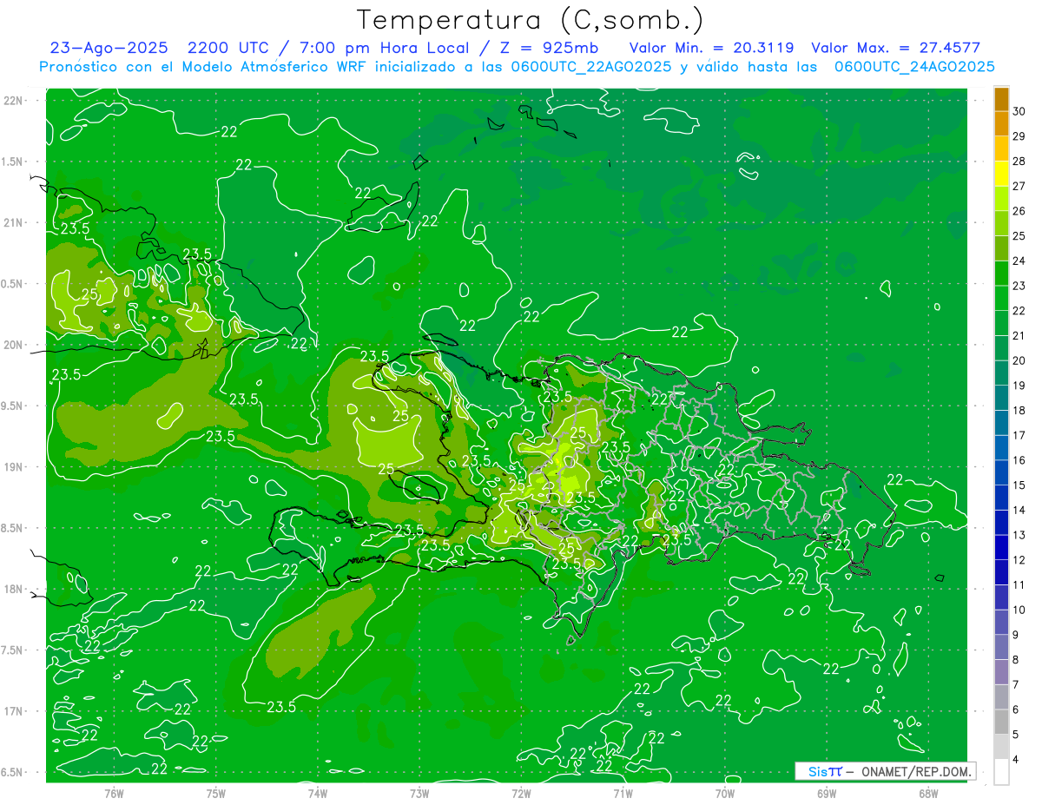
Task: Click the 21N latitude axis label
Action: click(x=14, y=222)
